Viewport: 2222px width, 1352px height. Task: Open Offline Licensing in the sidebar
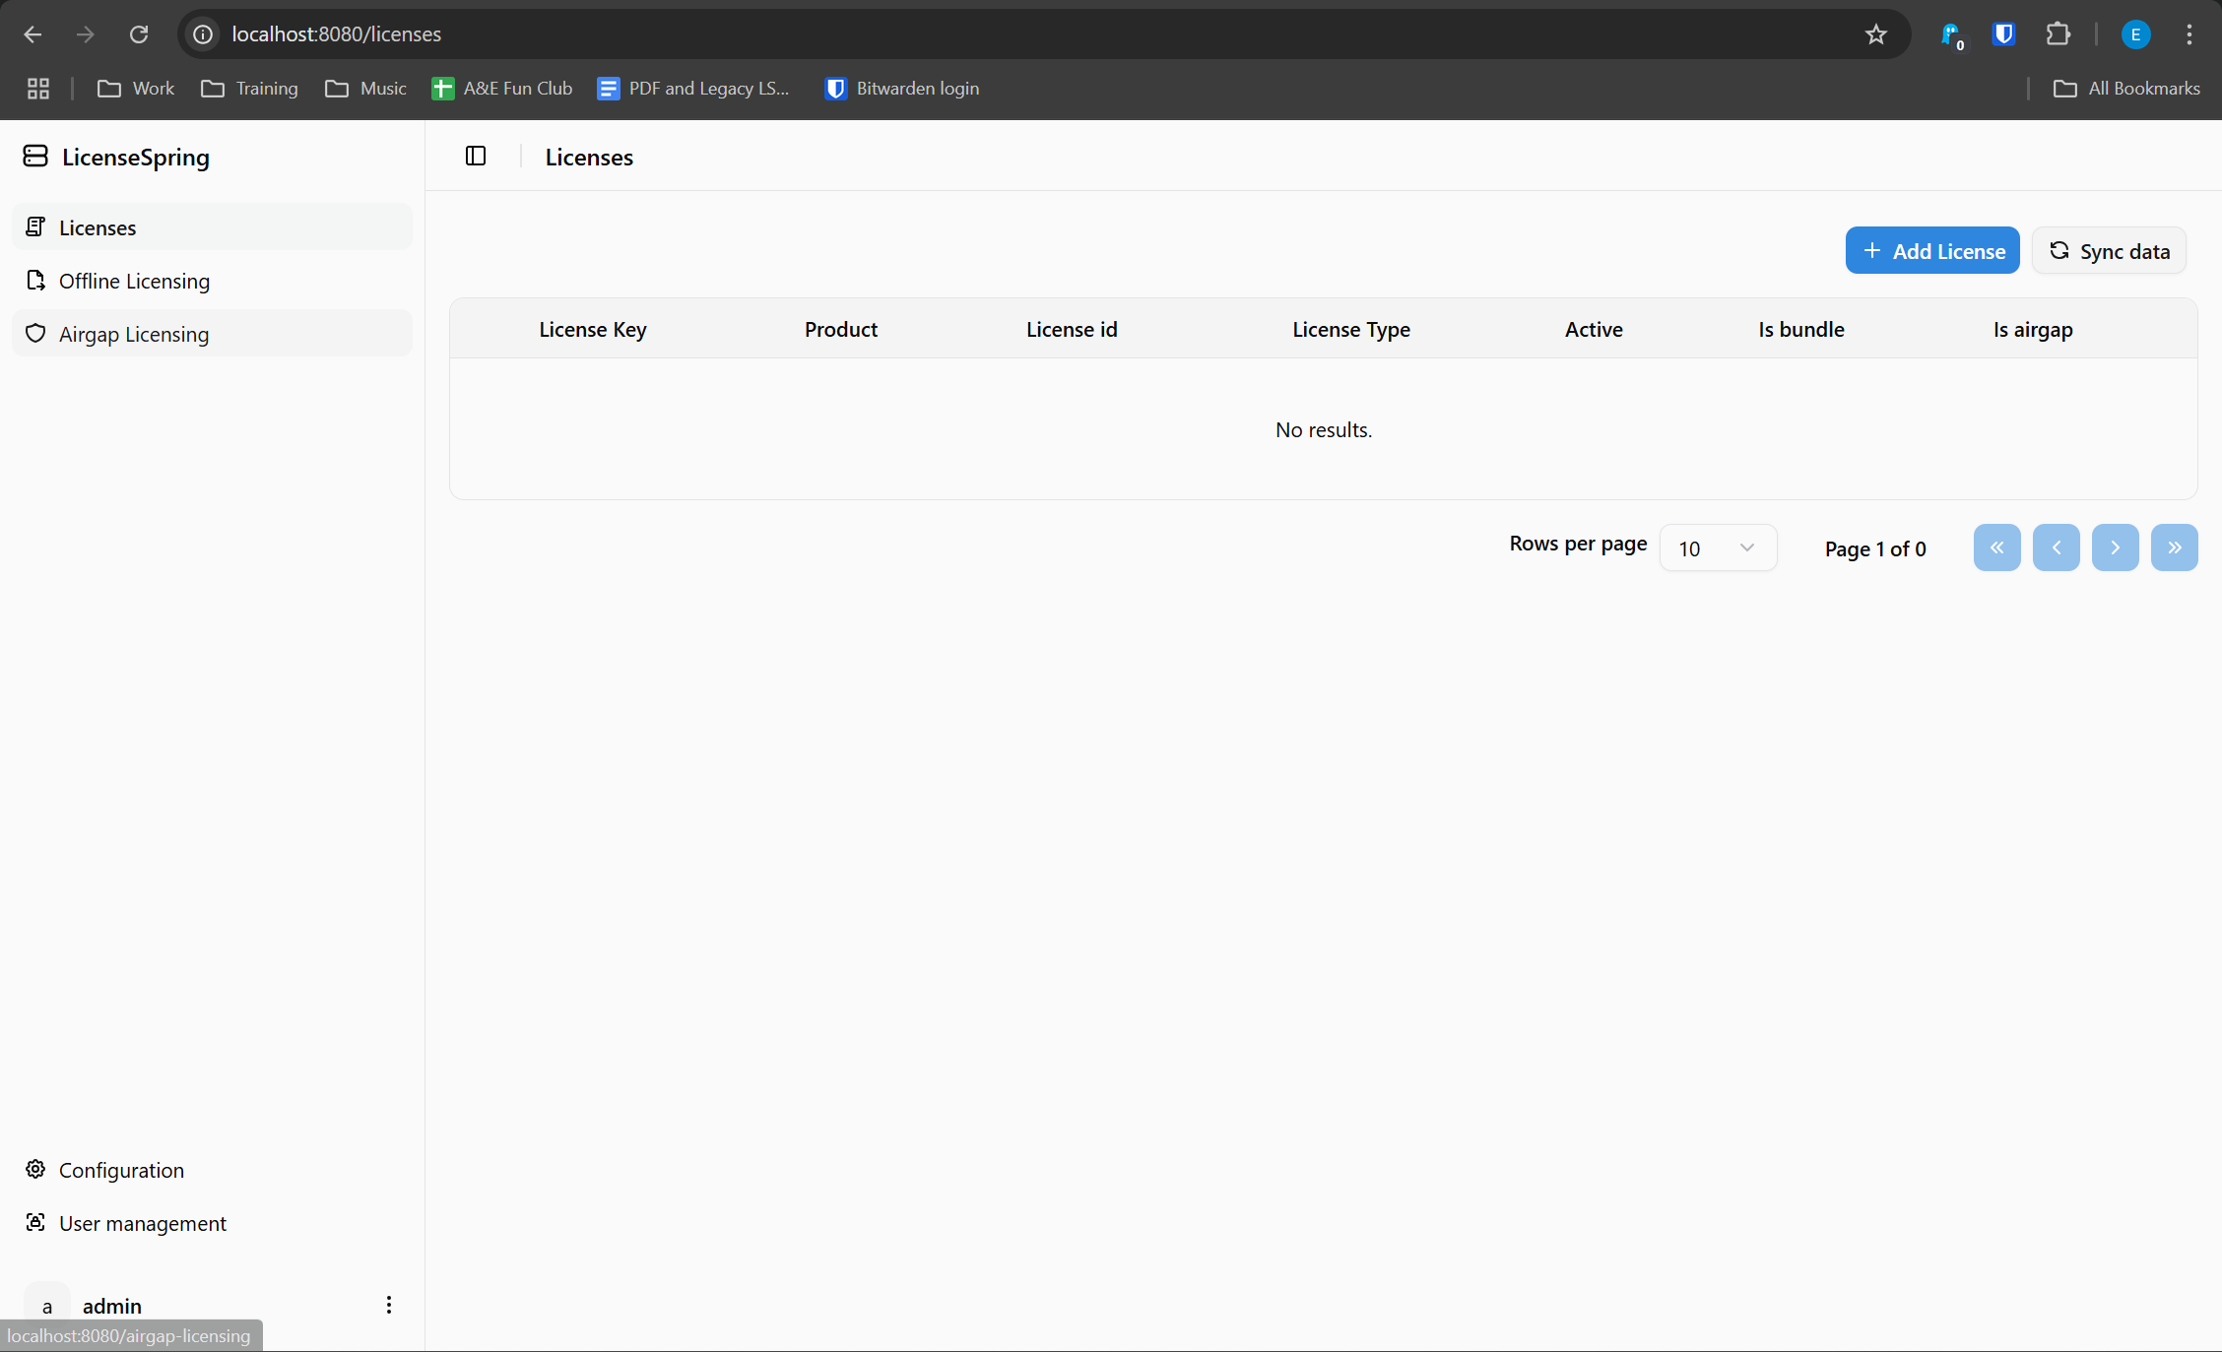coord(134,282)
